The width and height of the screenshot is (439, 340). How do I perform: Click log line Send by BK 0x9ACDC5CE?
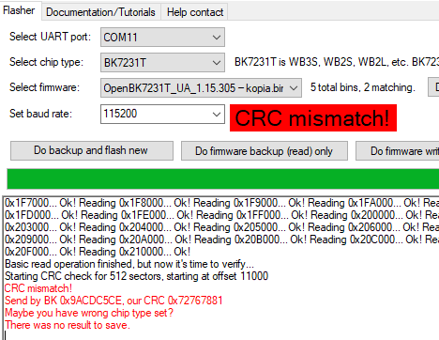114,301
